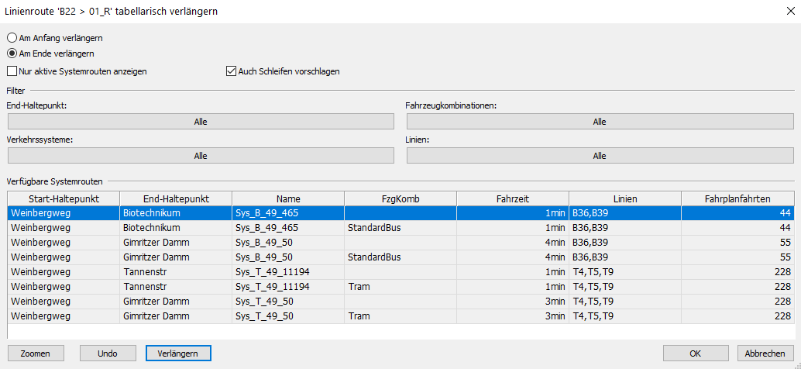The height and width of the screenshot is (369, 801).
Task: Open the Linien filter 'Alle' selector
Action: (x=600, y=156)
